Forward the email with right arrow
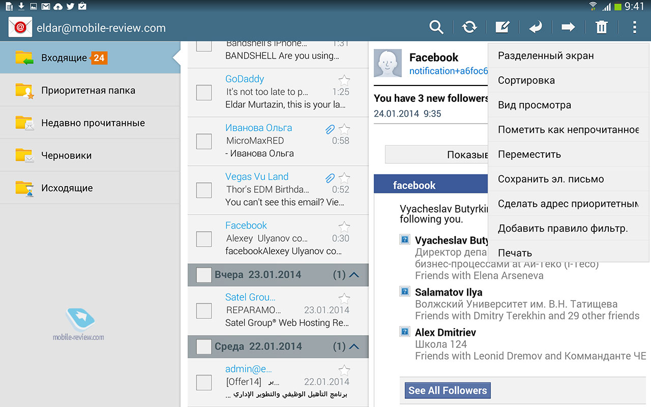This screenshot has height=407, width=651. [x=568, y=27]
